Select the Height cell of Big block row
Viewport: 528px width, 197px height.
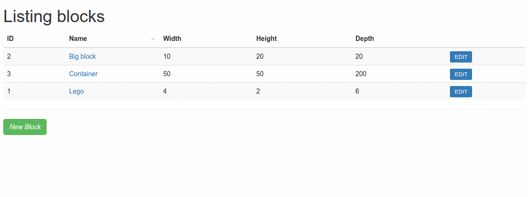pos(260,56)
